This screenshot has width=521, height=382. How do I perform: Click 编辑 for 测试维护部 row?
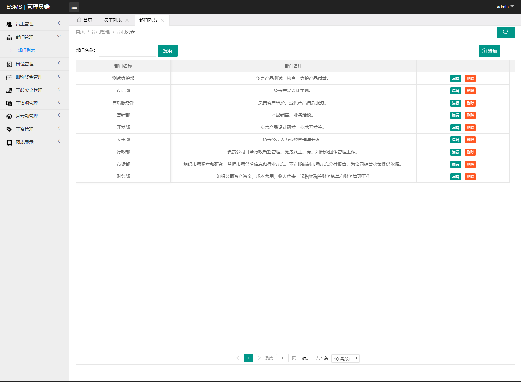pos(455,78)
